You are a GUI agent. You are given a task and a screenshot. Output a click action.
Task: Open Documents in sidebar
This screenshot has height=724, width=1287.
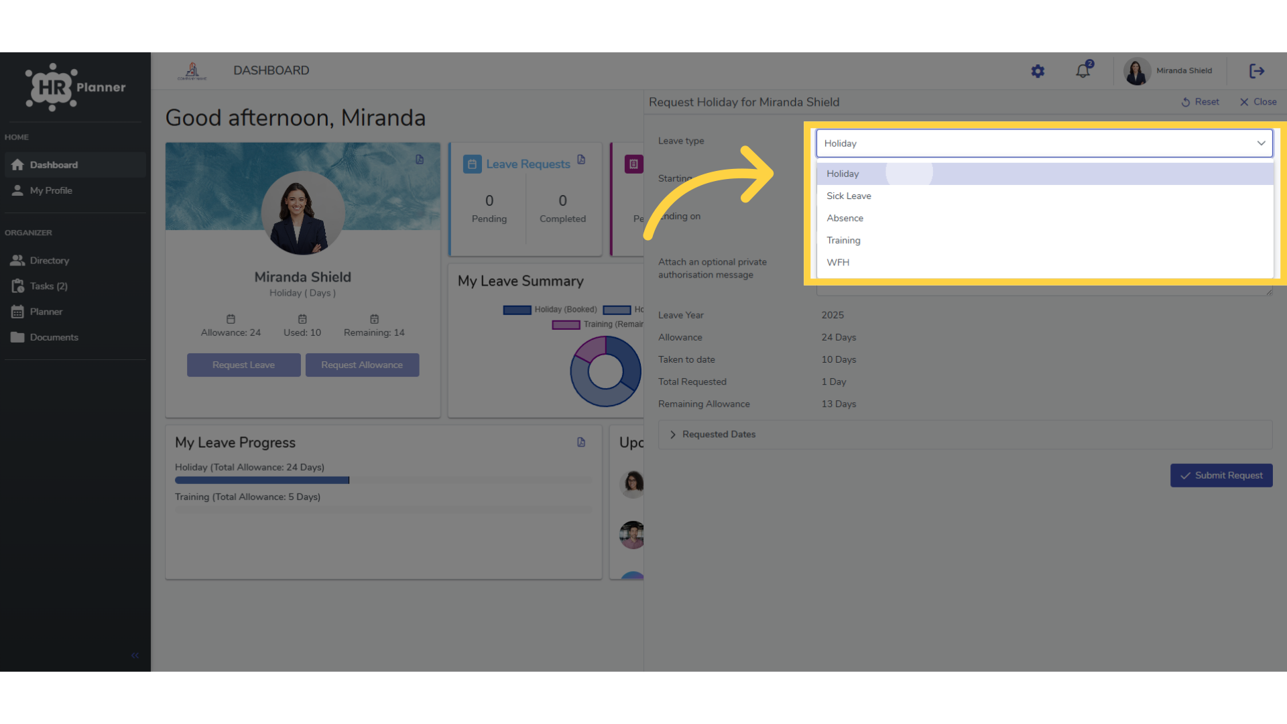click(x=75, y=337)
